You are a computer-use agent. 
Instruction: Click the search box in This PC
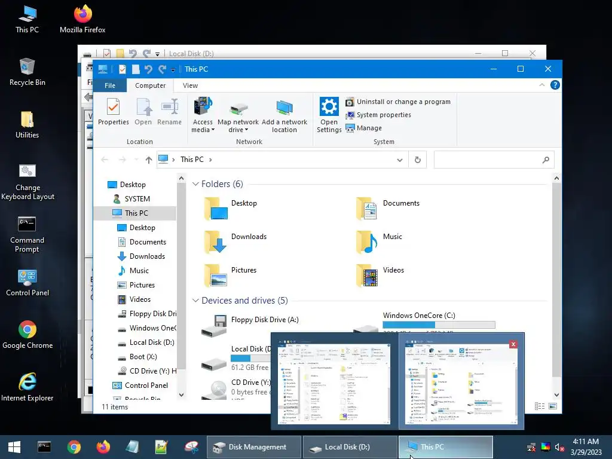[494, 160]
